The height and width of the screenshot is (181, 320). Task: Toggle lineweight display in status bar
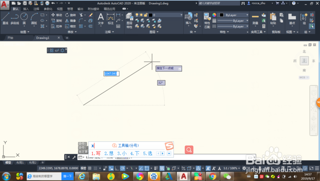click(156, 168)
